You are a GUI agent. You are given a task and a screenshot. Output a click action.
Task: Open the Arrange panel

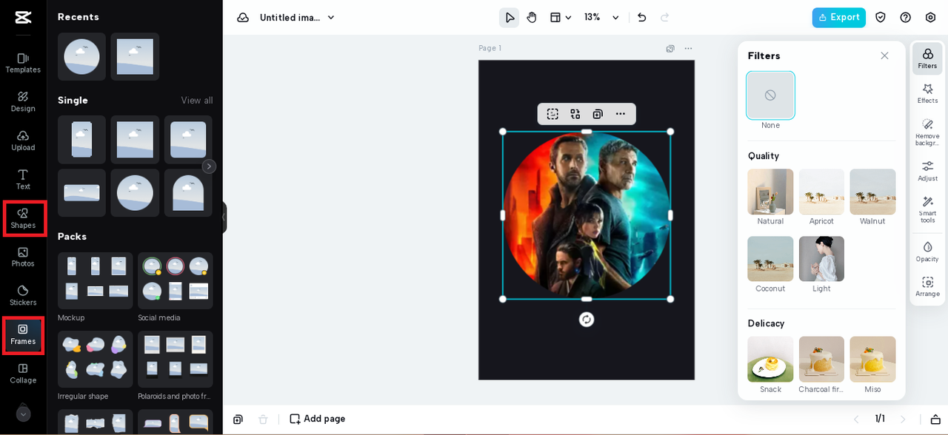point(927,286)
